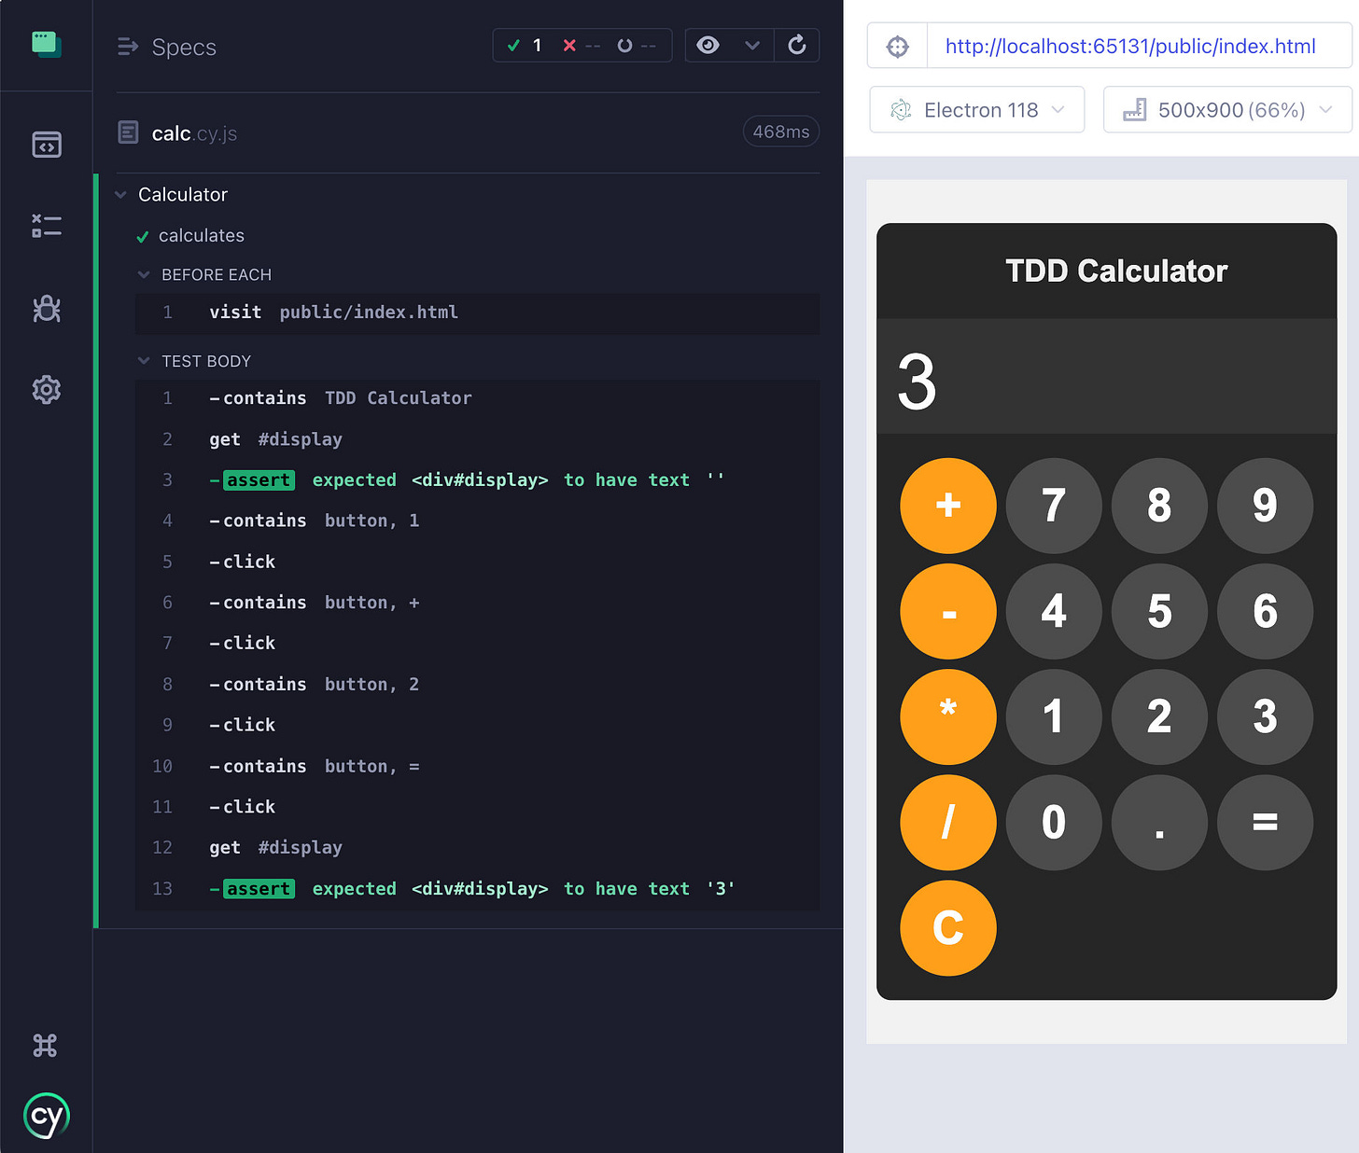Select the click command on line 11
The width and height of the screenshot is (1359, 1153).
478,807
